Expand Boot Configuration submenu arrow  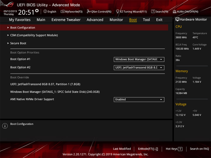click(8, 28)
